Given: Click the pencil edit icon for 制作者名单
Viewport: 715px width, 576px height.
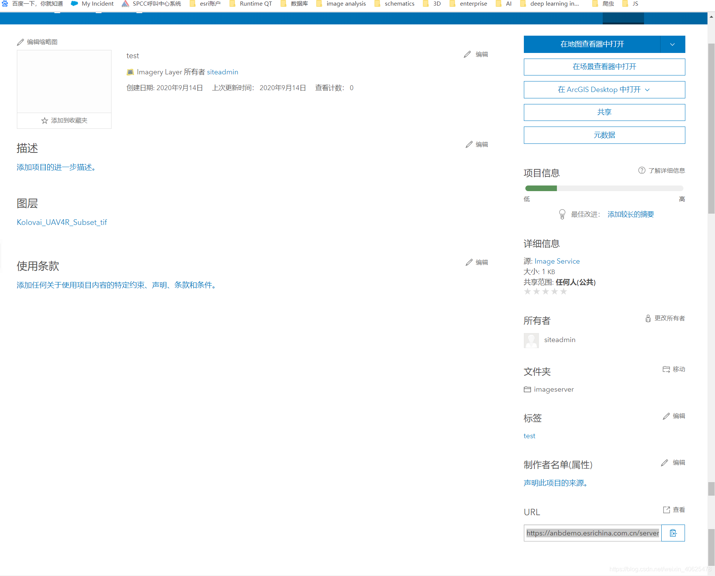Looking at the screenshot, I should pyautogui.click(x=665, y=463).
